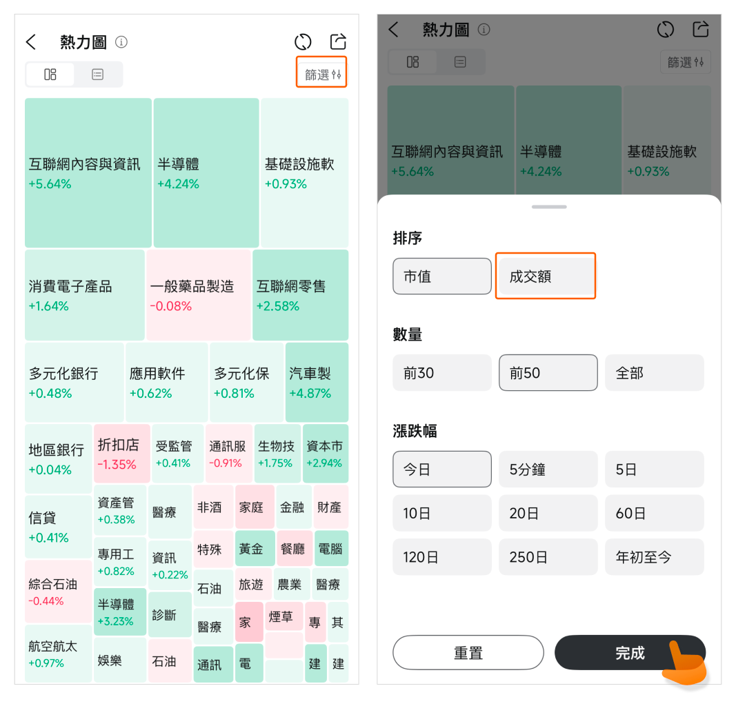The height and width of the screenshot is (706, 736).
Task: Choose 成交額 sorting option
Action: pos(545,276)
